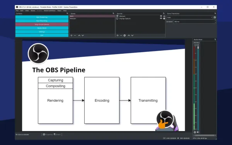Toggle the lock for the Webcam source
The height and width of the screenshot is (145, 232).
pyautogui.click(x=164, y=16)
